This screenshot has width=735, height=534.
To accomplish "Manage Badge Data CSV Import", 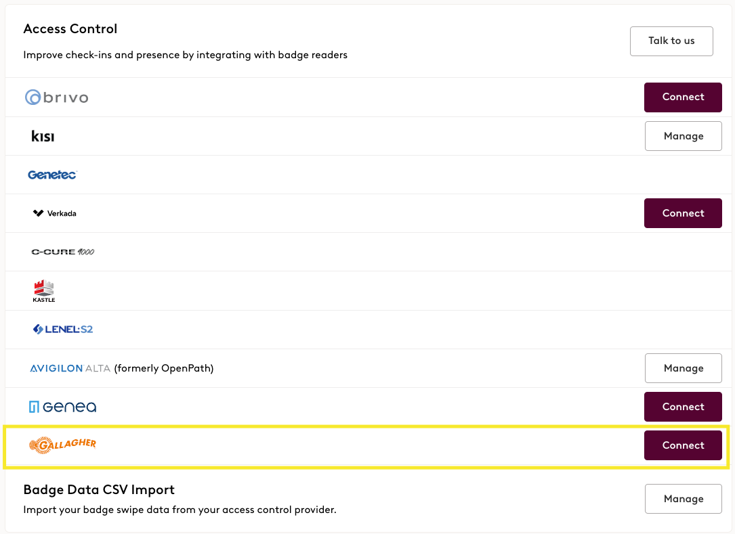I will tap(683, 499).
